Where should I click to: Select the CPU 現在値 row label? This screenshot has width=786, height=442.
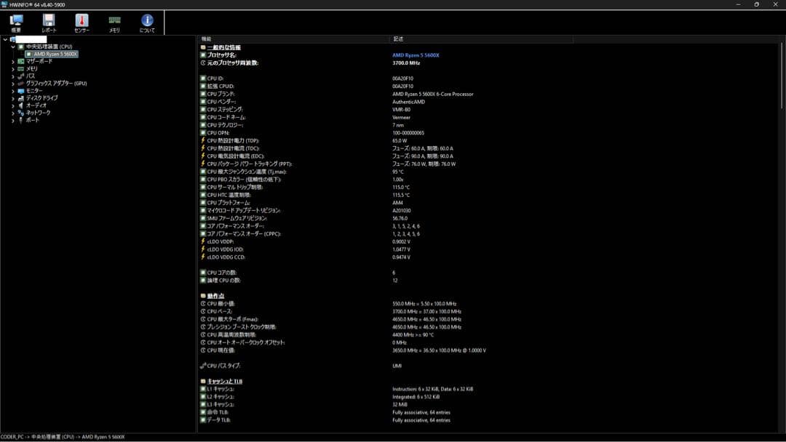coord(221,350)
